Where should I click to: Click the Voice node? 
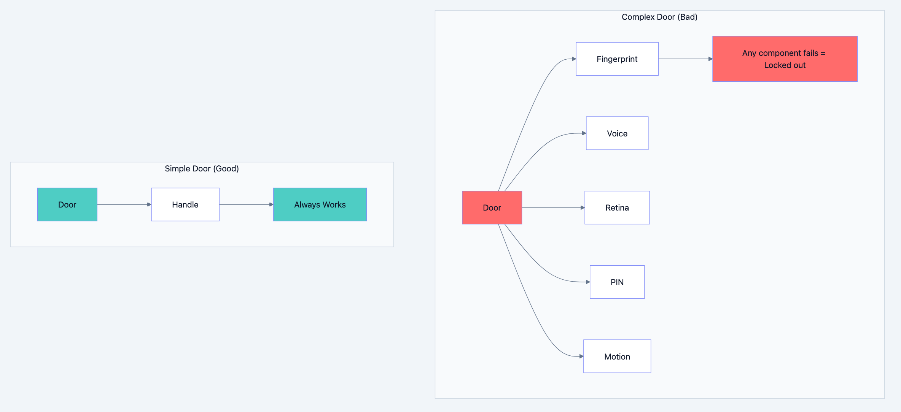click(617, 133)
